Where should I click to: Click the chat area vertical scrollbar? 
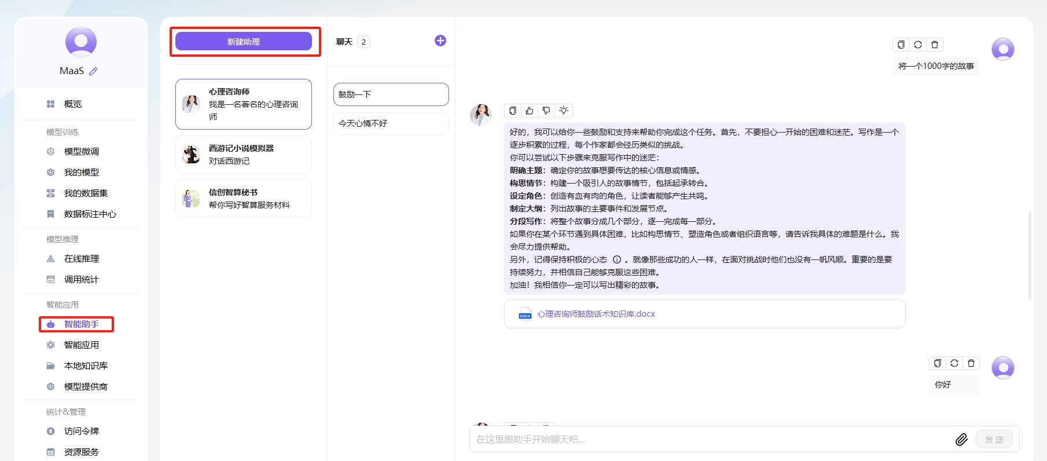[1030, 255]
